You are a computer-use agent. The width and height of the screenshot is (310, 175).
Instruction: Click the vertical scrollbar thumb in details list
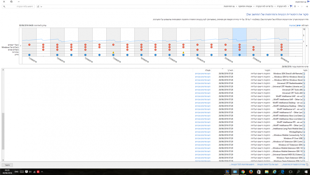(3, 131)
